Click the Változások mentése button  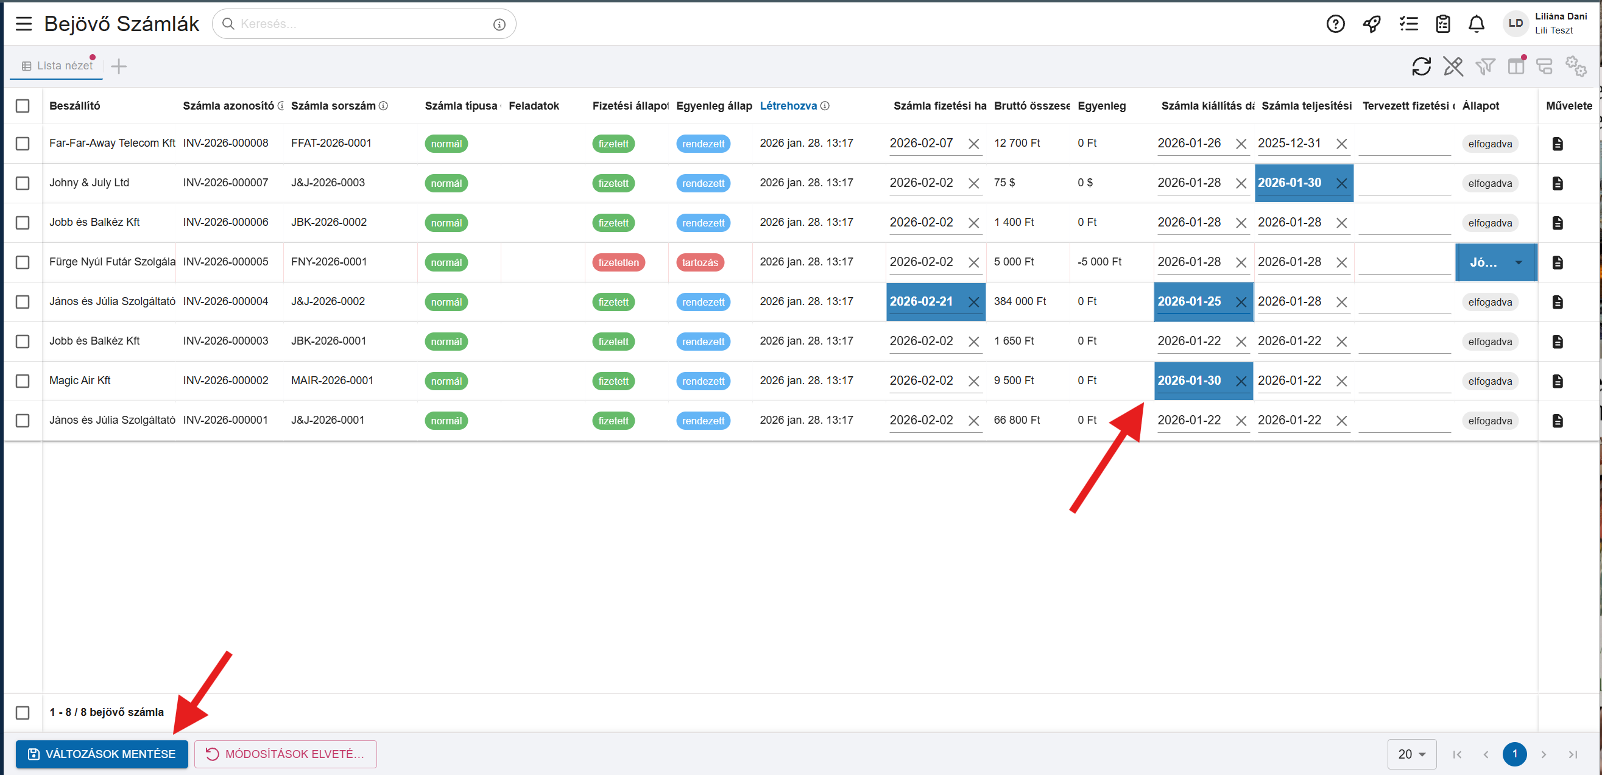[x=102, y=754]
